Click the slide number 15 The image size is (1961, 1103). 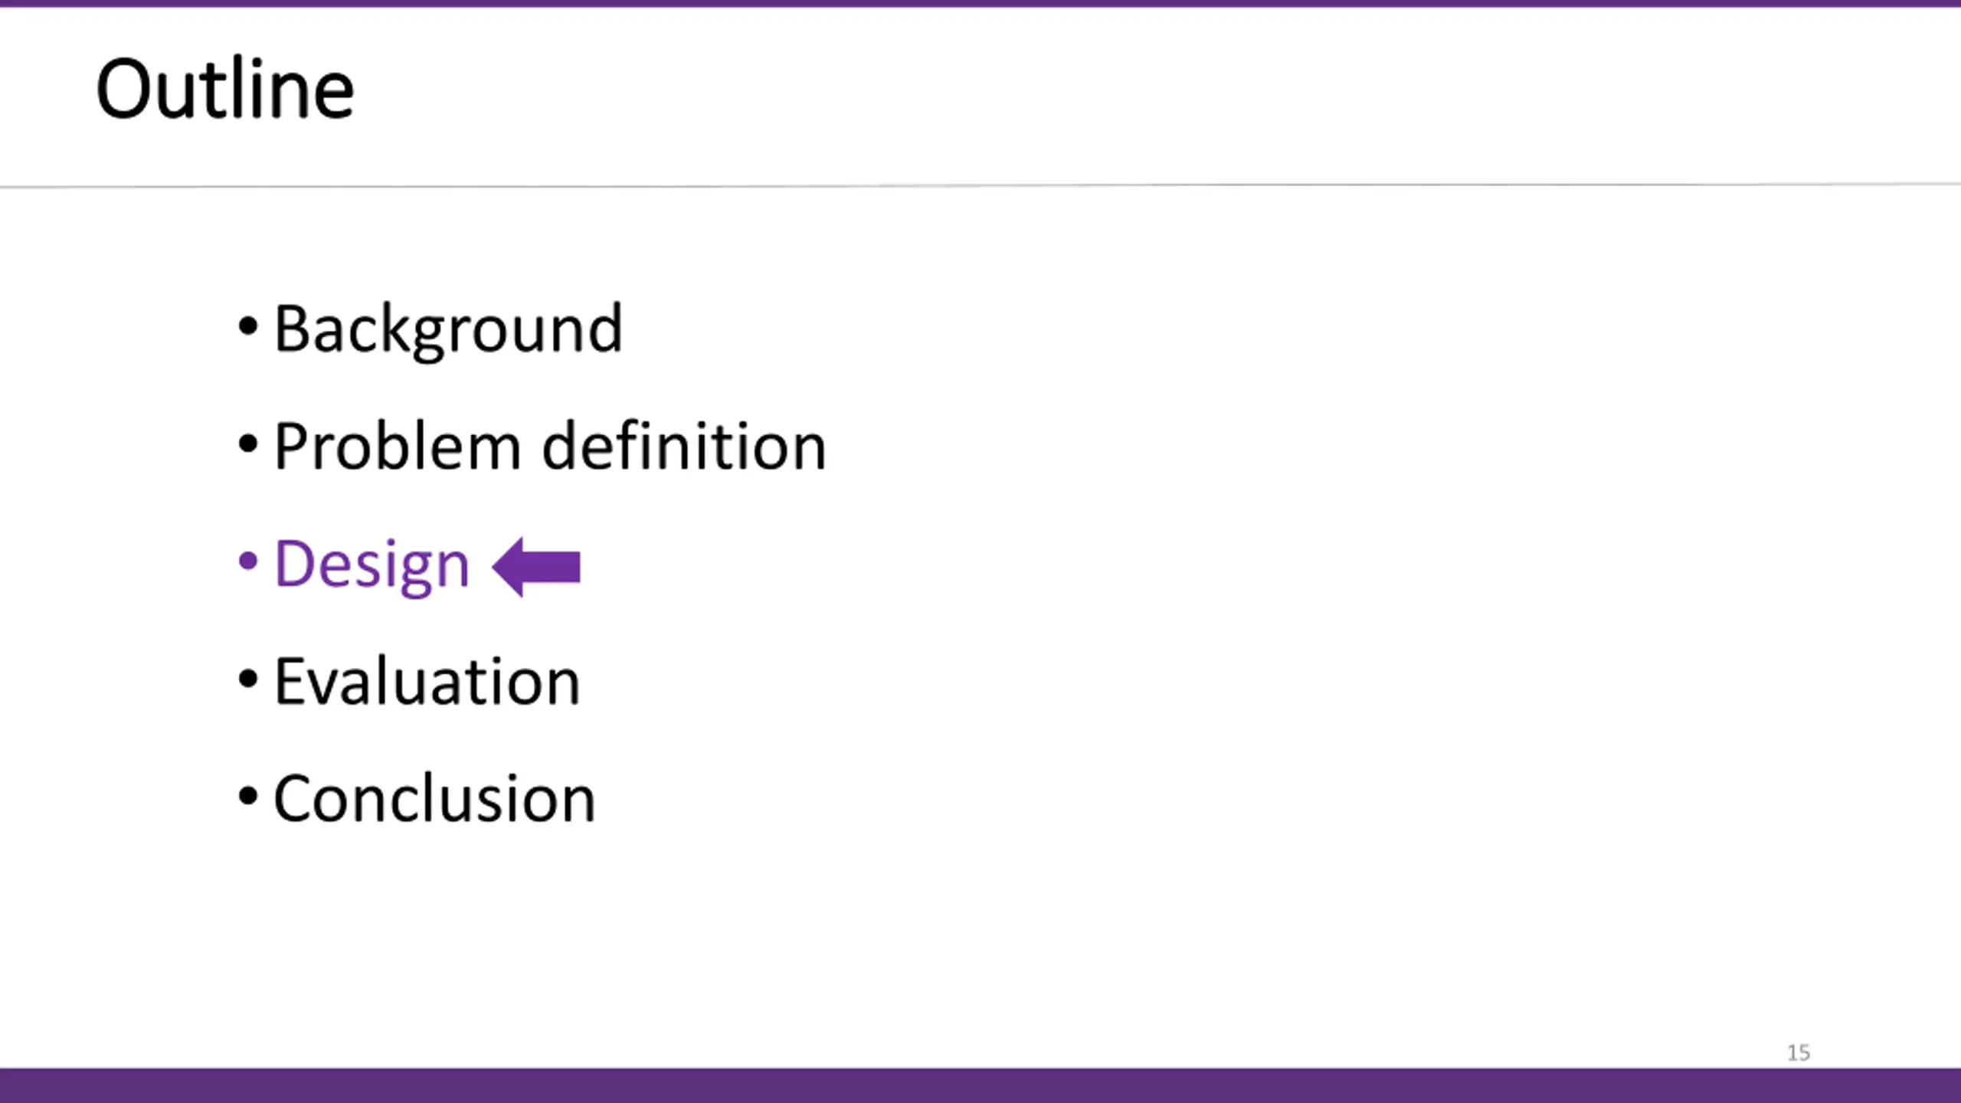[x=1799, y=1053]
